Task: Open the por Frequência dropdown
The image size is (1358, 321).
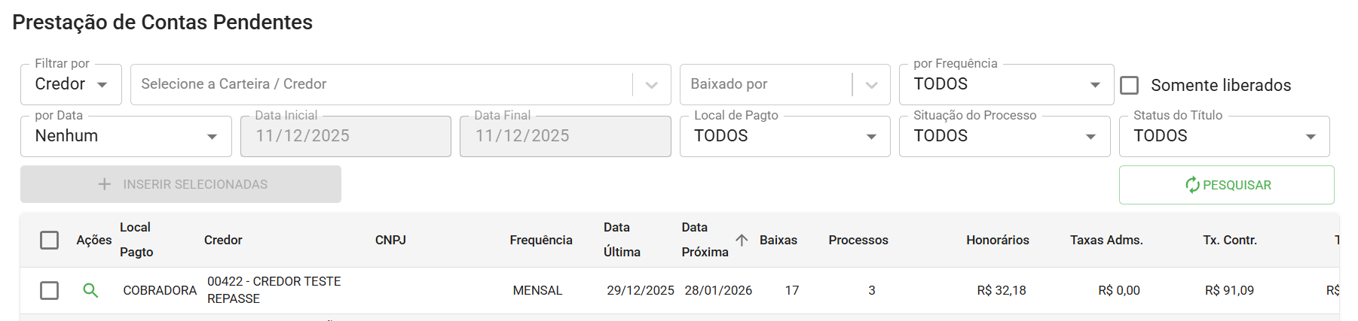Action: coord(1006,84)
